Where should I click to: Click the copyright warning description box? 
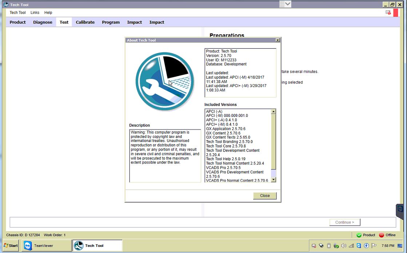click(165, 156)
